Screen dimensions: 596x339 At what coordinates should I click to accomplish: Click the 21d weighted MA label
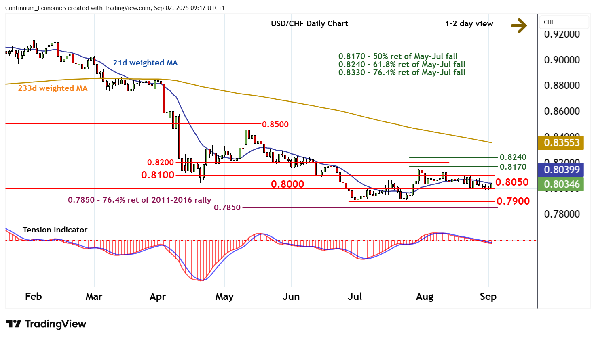pos(145,63)
